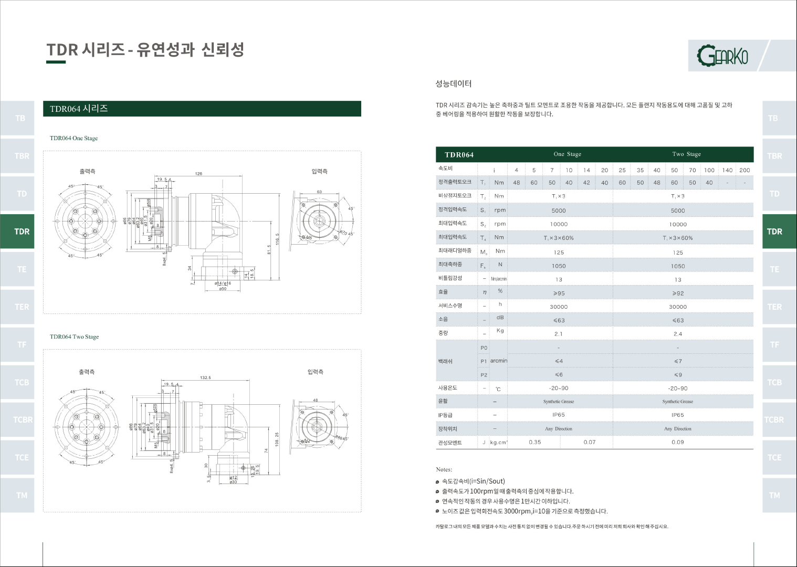This screenshot has width=797, height=567.
Task: Click the efficiency value '≥95'
Action: click(559, 293)
